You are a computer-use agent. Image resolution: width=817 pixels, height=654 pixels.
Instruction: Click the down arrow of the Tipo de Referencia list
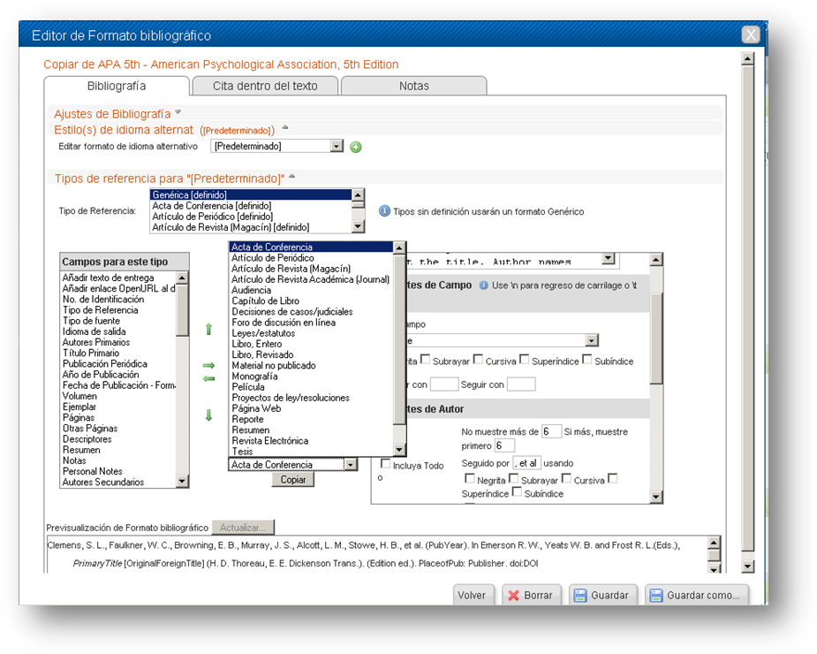[358, 226]
